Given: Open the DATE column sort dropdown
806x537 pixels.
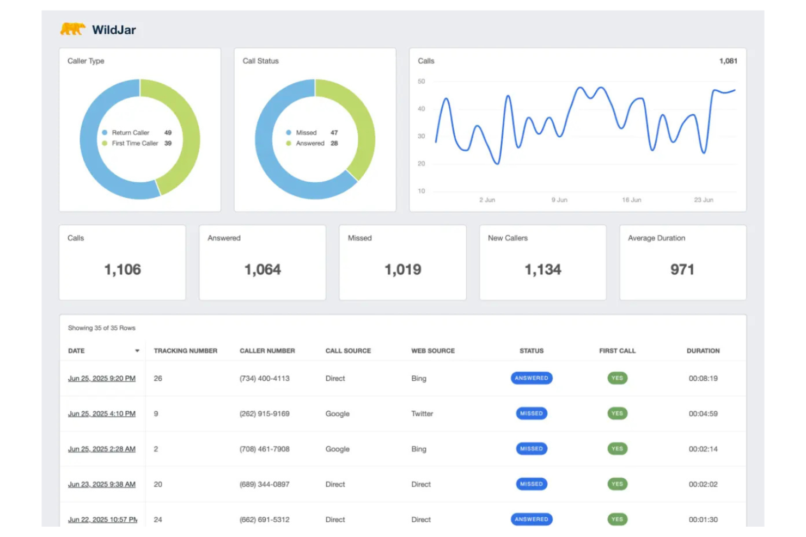Looking at the screenshot, I should coord(136,351).
